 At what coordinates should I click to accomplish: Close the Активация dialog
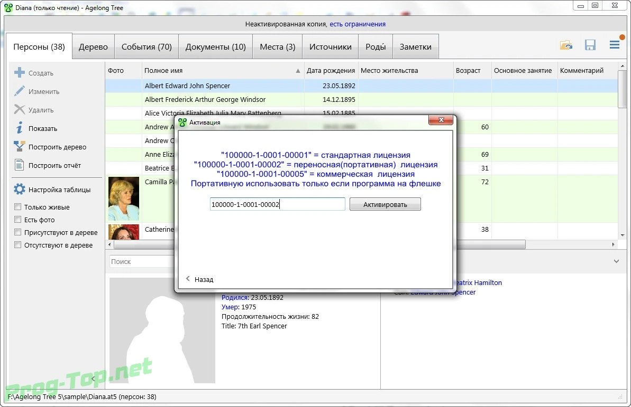[x=441, y=120]
